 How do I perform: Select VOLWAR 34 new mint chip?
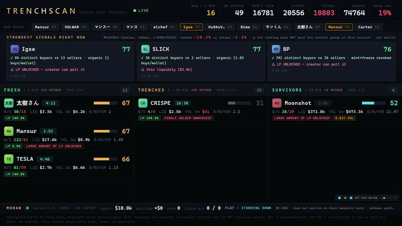click(x=75, y=27)
